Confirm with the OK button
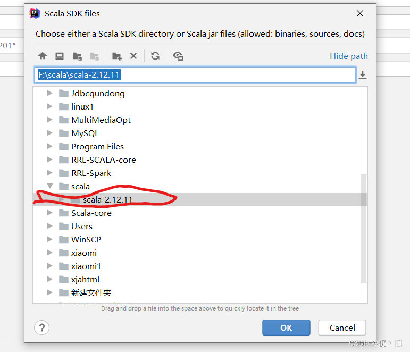 [286, 328]
